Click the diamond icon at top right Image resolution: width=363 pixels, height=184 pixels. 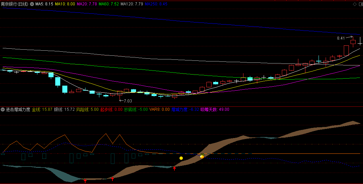[355, 4]
